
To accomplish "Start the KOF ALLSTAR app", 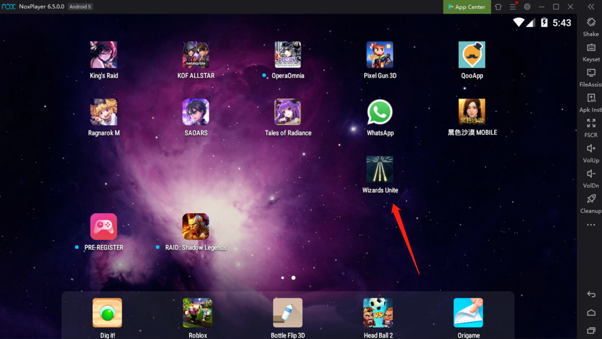I will [x=196, y=55].
